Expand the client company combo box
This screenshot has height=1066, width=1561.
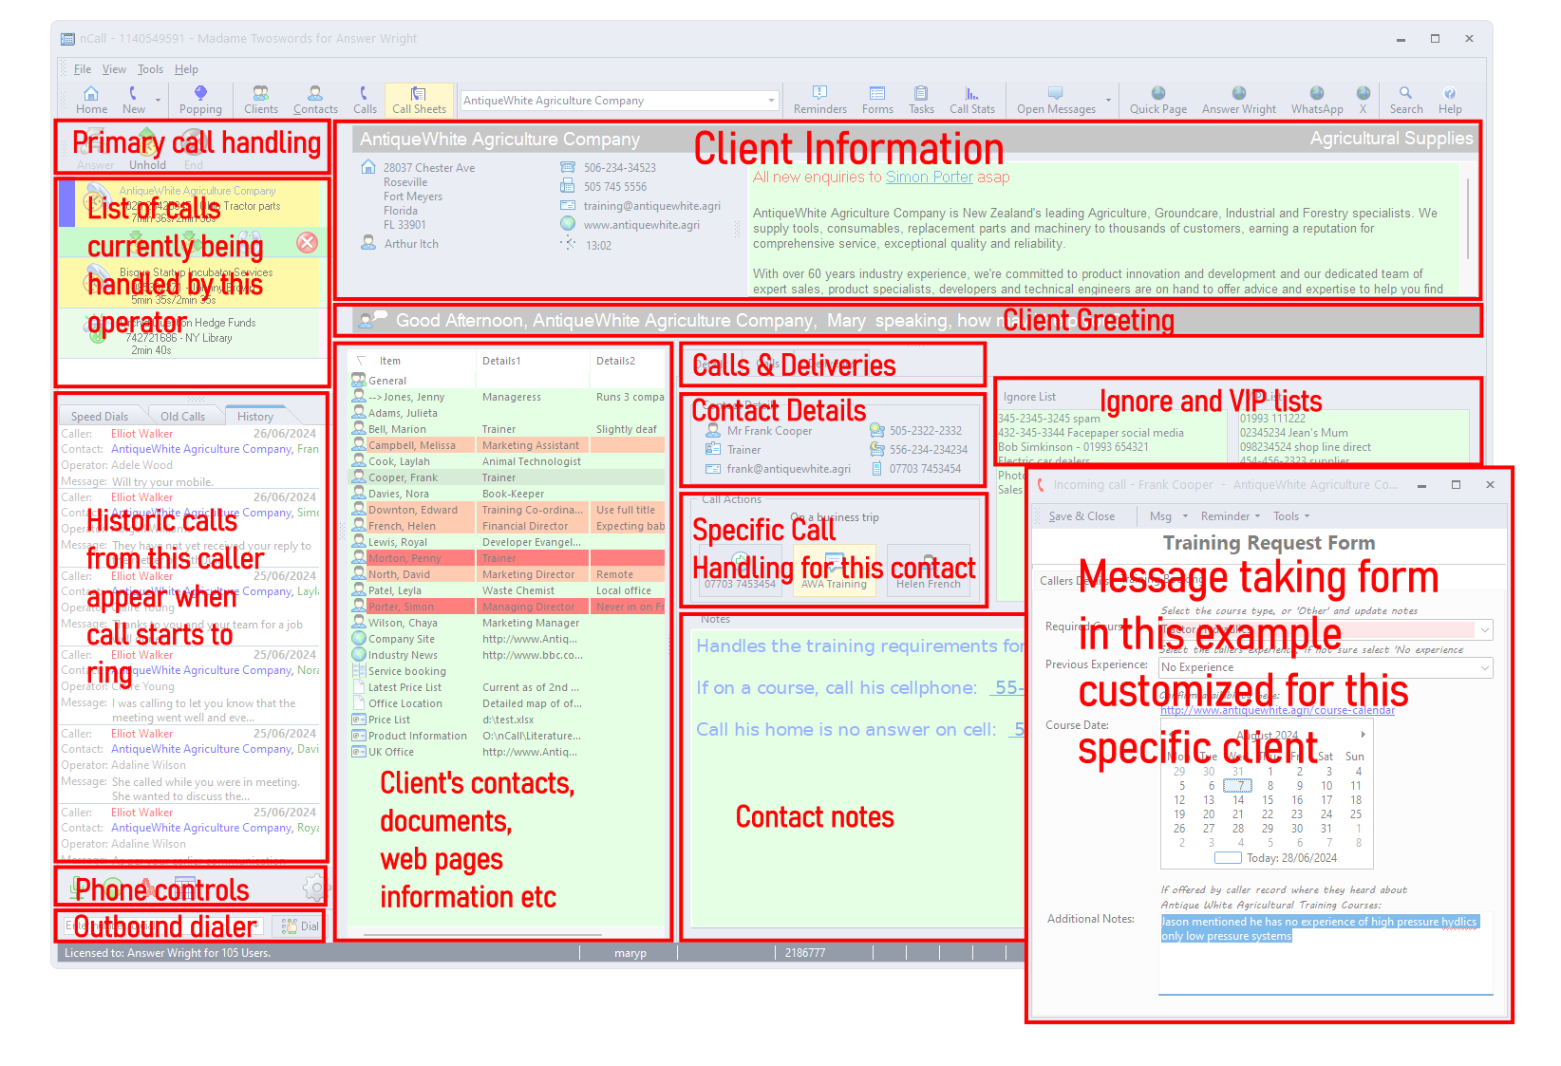point(771,101)
